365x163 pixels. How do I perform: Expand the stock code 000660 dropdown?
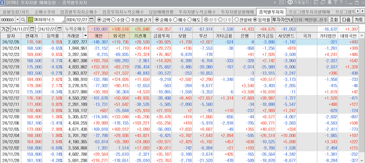point(18,19)
